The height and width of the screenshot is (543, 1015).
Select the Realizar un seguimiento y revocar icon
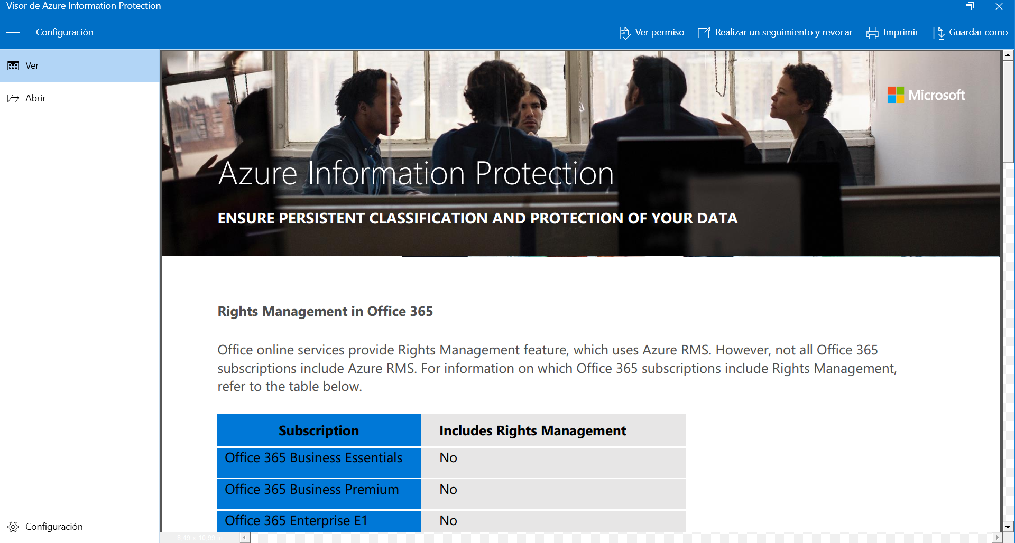pos(703,32)
